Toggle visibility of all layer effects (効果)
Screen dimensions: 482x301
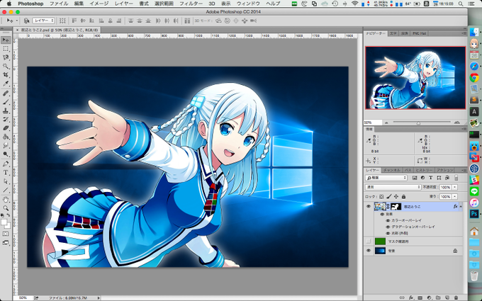click(382, 215)
